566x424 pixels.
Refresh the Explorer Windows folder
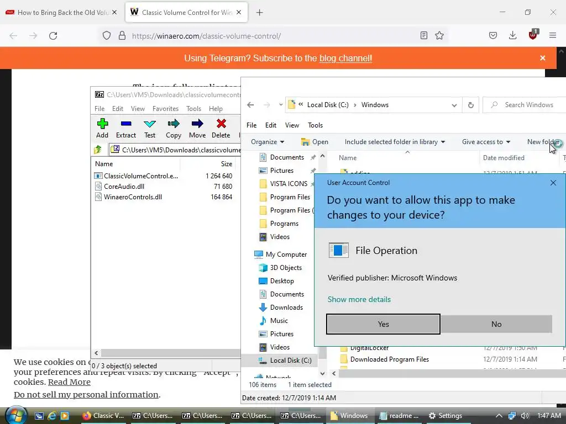471,105
